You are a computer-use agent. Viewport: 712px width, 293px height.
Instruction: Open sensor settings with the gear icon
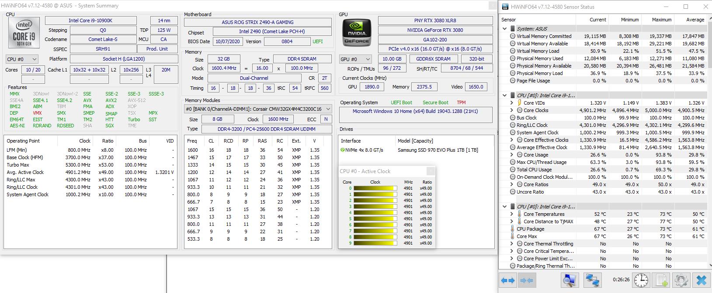coord(681,280)
